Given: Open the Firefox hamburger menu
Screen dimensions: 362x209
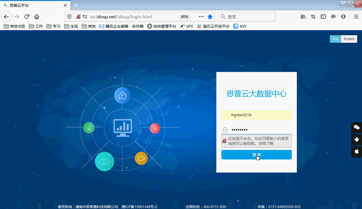Looking at the screenshot, I should point(356,17).
